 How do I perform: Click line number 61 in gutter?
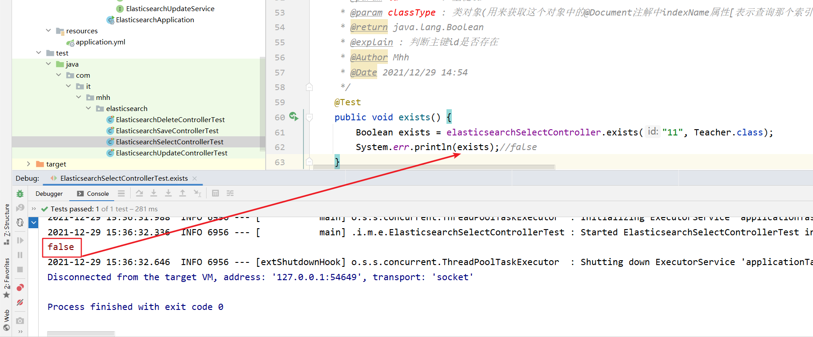tap(279, 132)
